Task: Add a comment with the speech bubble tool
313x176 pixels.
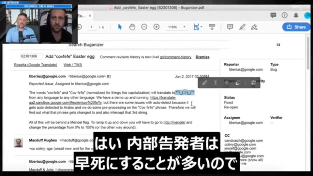Action: (230, 27)
